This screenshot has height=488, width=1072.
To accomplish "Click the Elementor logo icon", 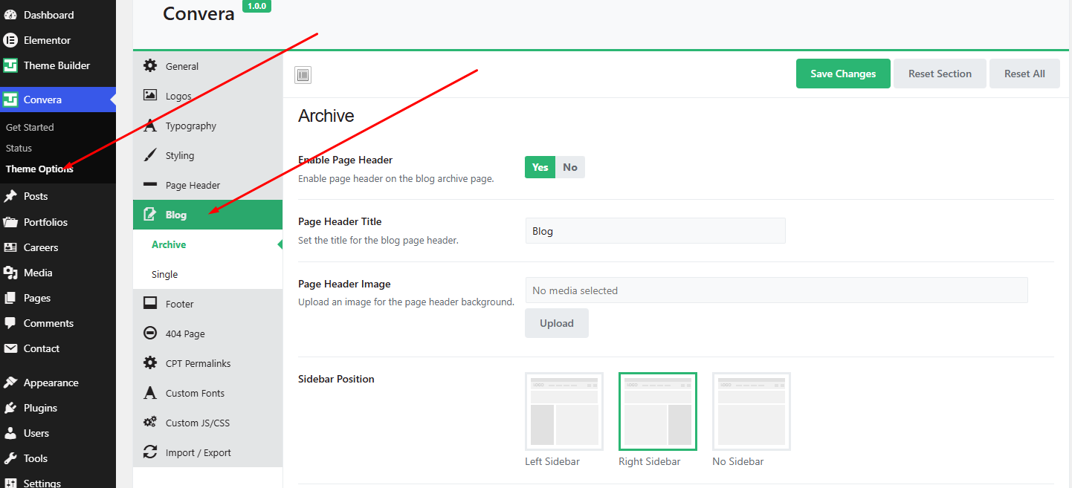I will pyautogui.click(x=10, y=40).
